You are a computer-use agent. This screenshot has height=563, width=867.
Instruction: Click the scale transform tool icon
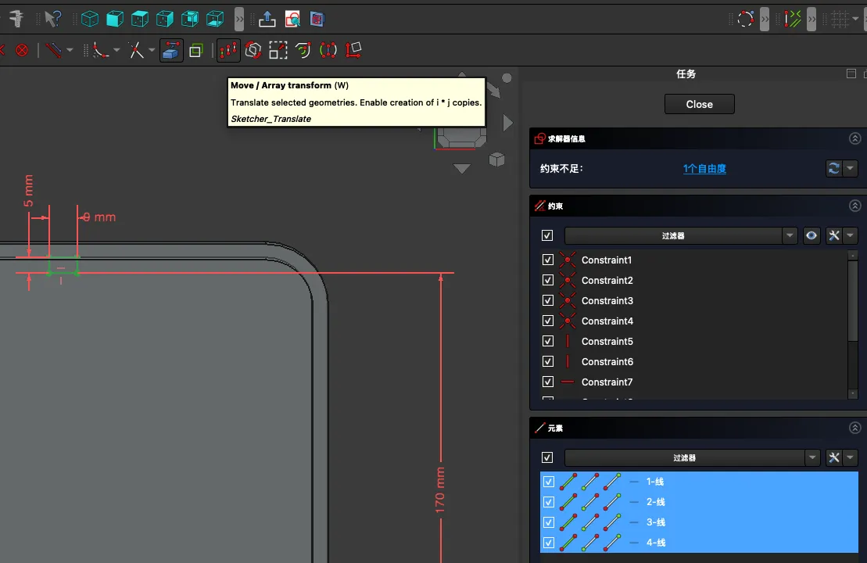click(x=278, y=51)
